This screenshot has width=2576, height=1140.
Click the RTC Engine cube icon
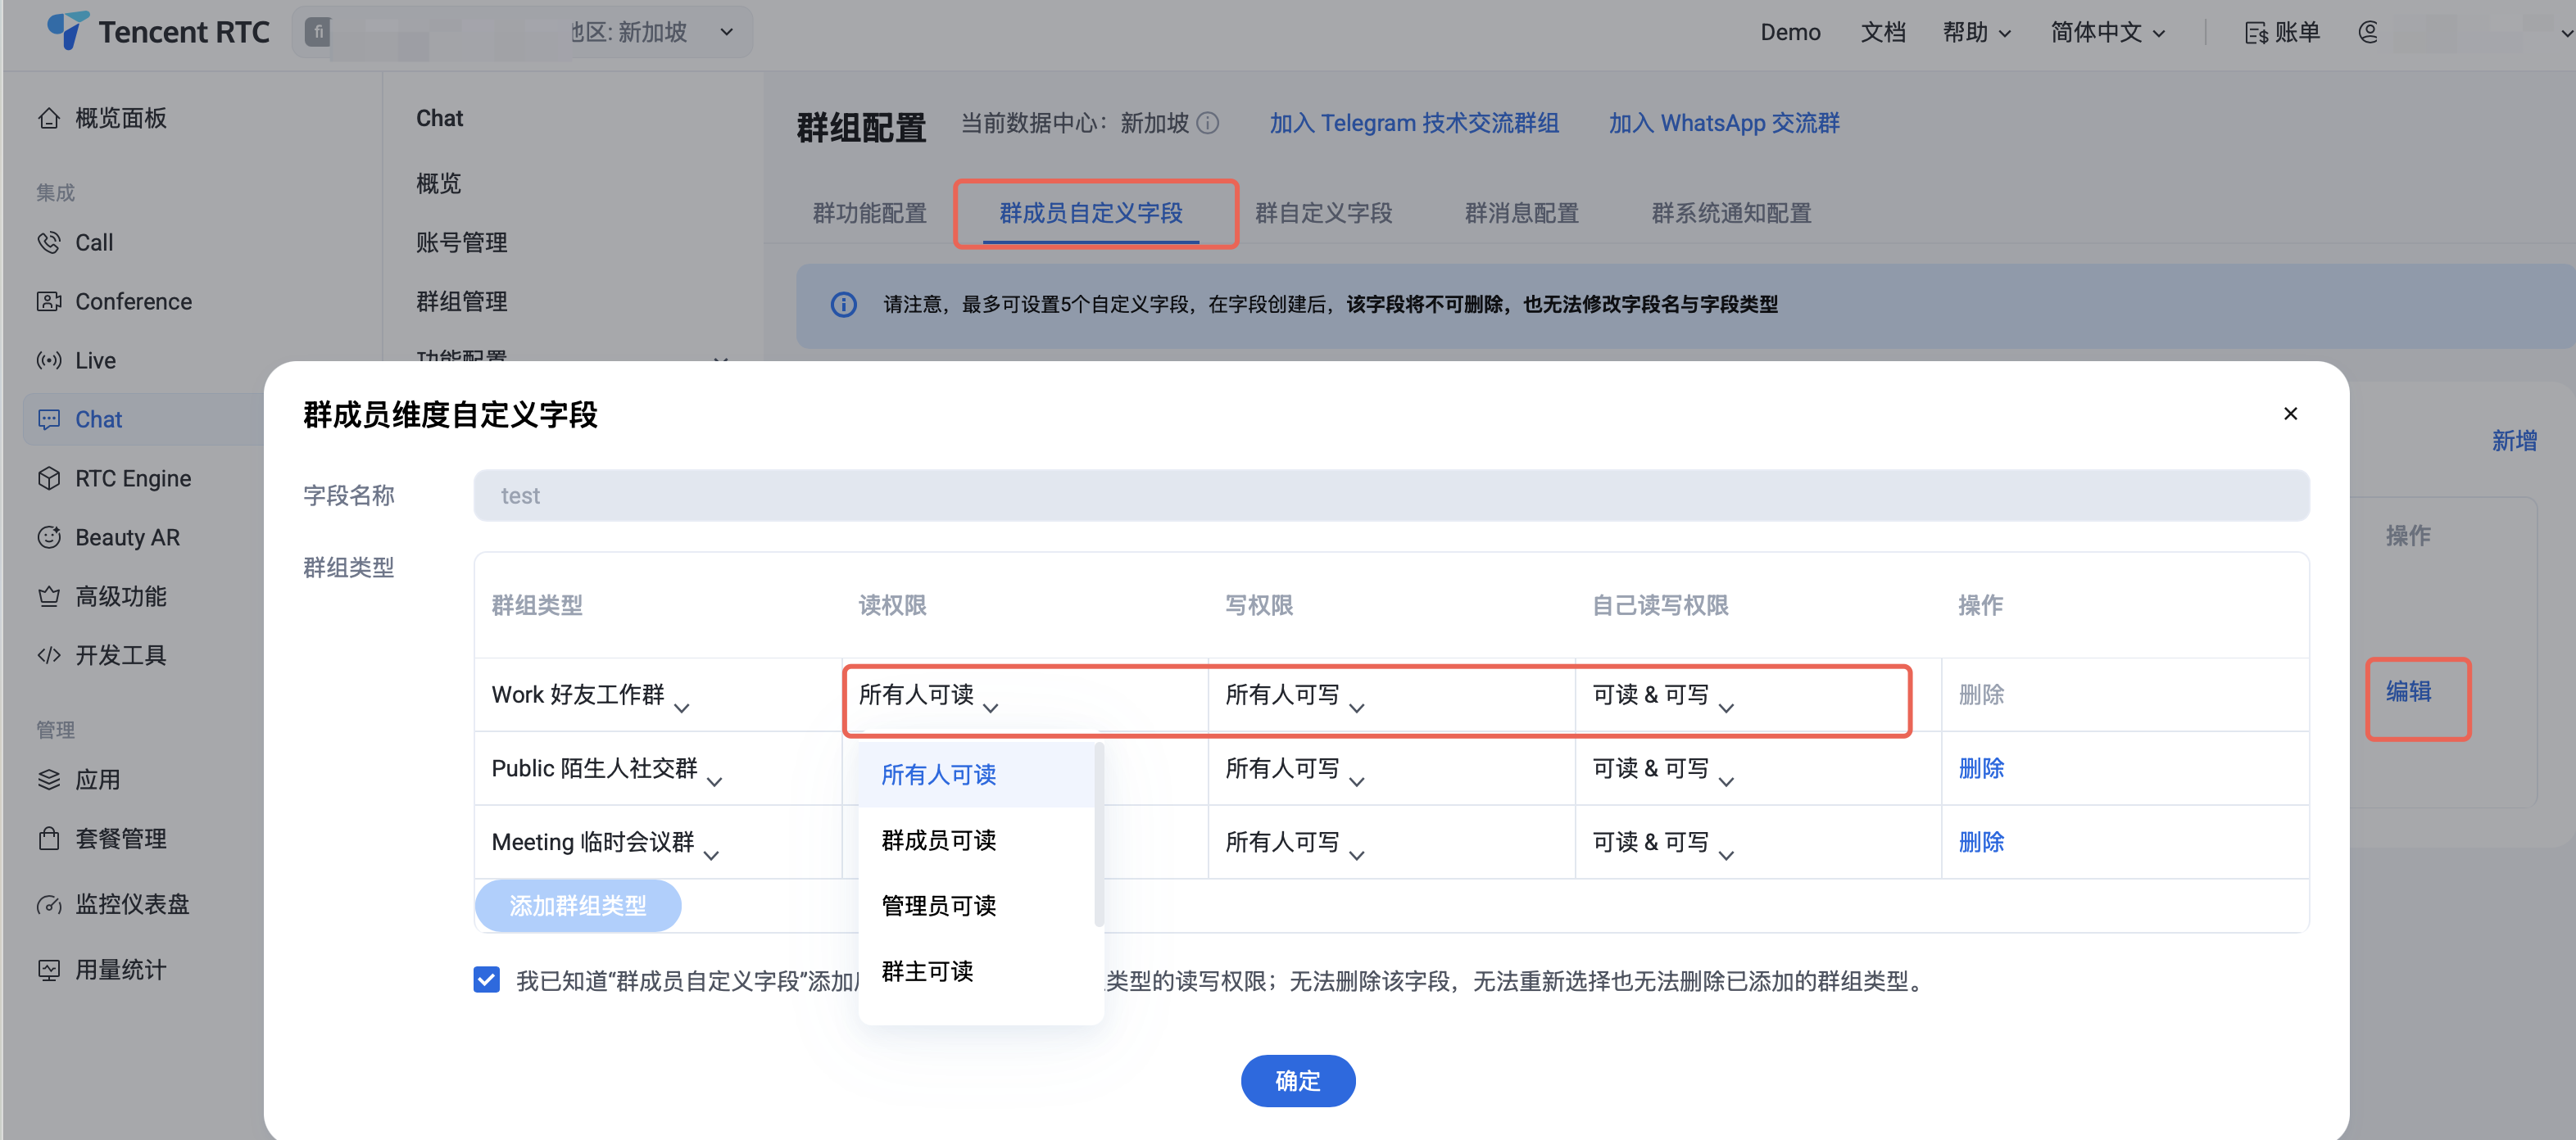[49, 478]
